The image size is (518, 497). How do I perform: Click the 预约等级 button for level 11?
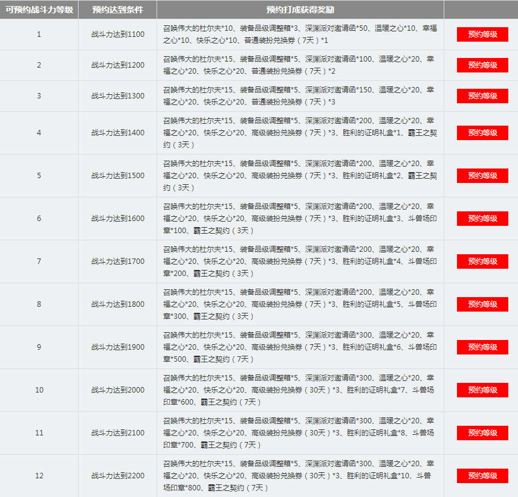coord(482,433)
